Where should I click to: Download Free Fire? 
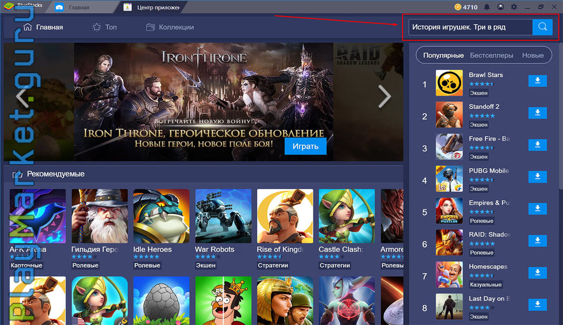pyautogui.click(x=538, y=145)
